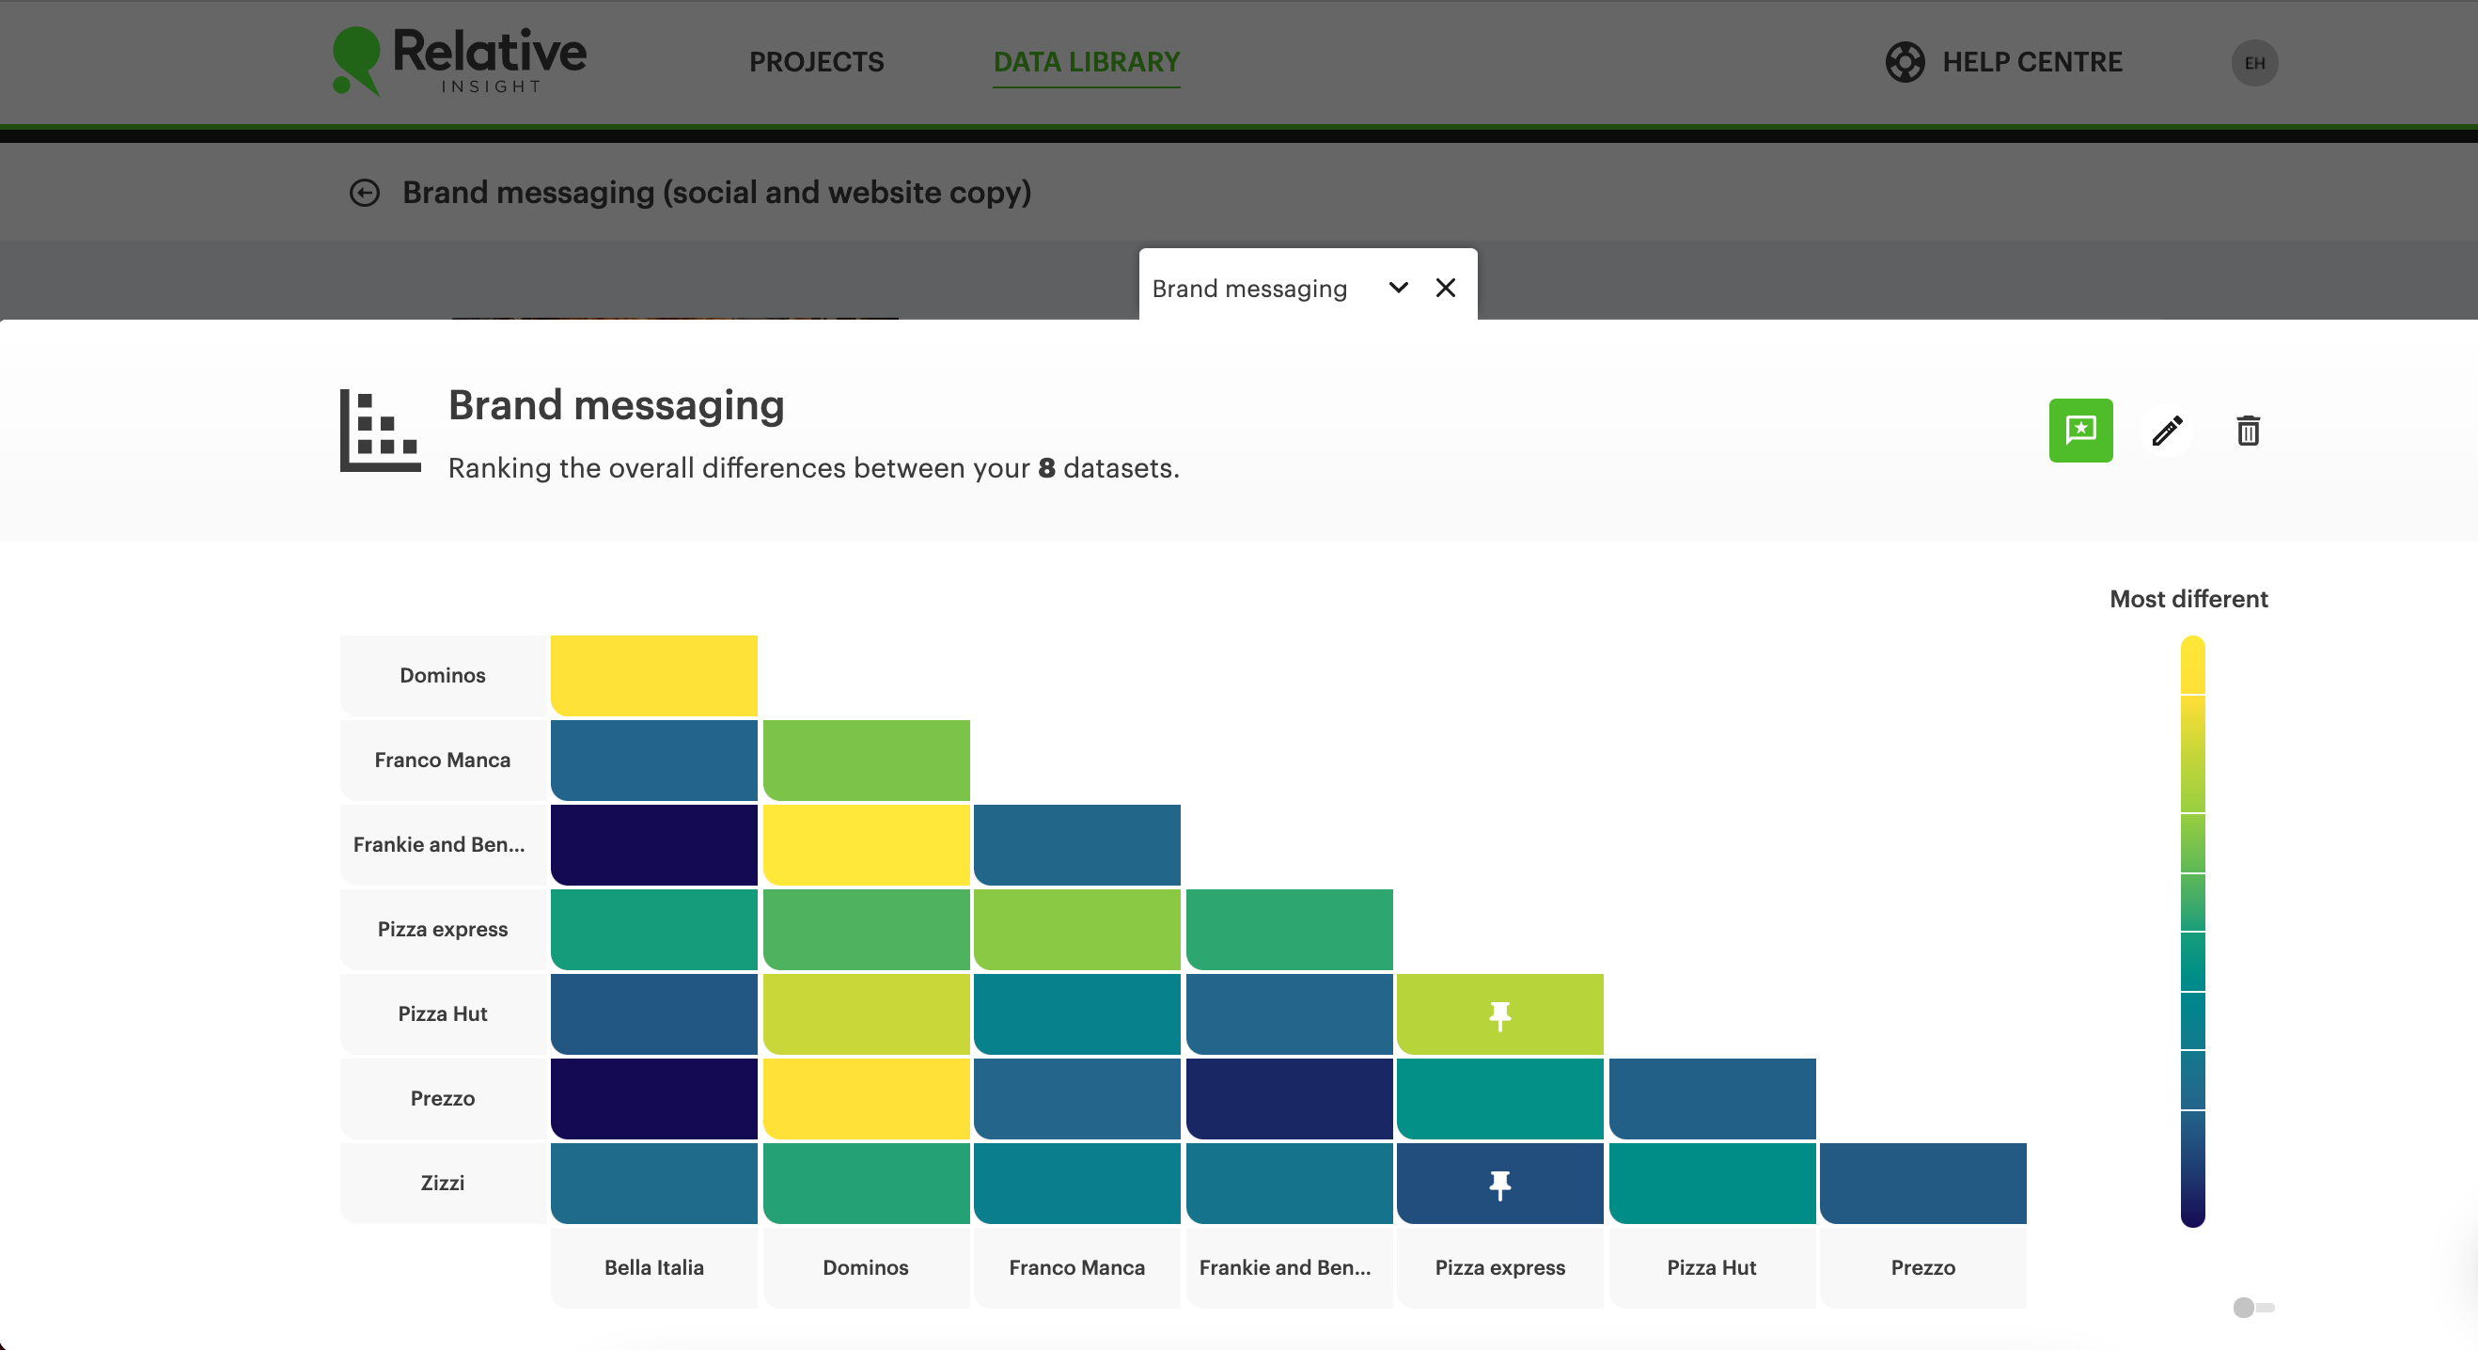Screen dimensions: 2478x1350
Task: Click the Dominos row label
Action: pyautogui.click(x=443, y=676)
